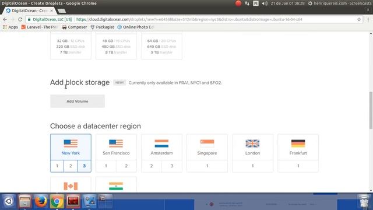
Task: Open the Ubuntu dash launcher button
Action: click(x=9, y=201)
